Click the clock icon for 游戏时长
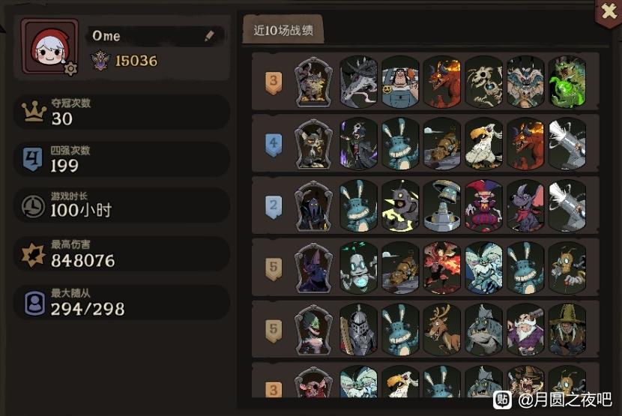This screenshot has height=416, width=622. [32, 205]
